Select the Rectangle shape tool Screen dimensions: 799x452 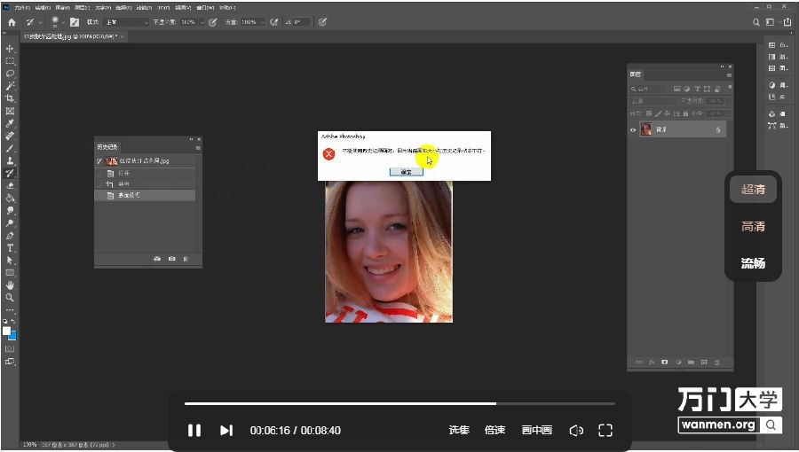10,273
